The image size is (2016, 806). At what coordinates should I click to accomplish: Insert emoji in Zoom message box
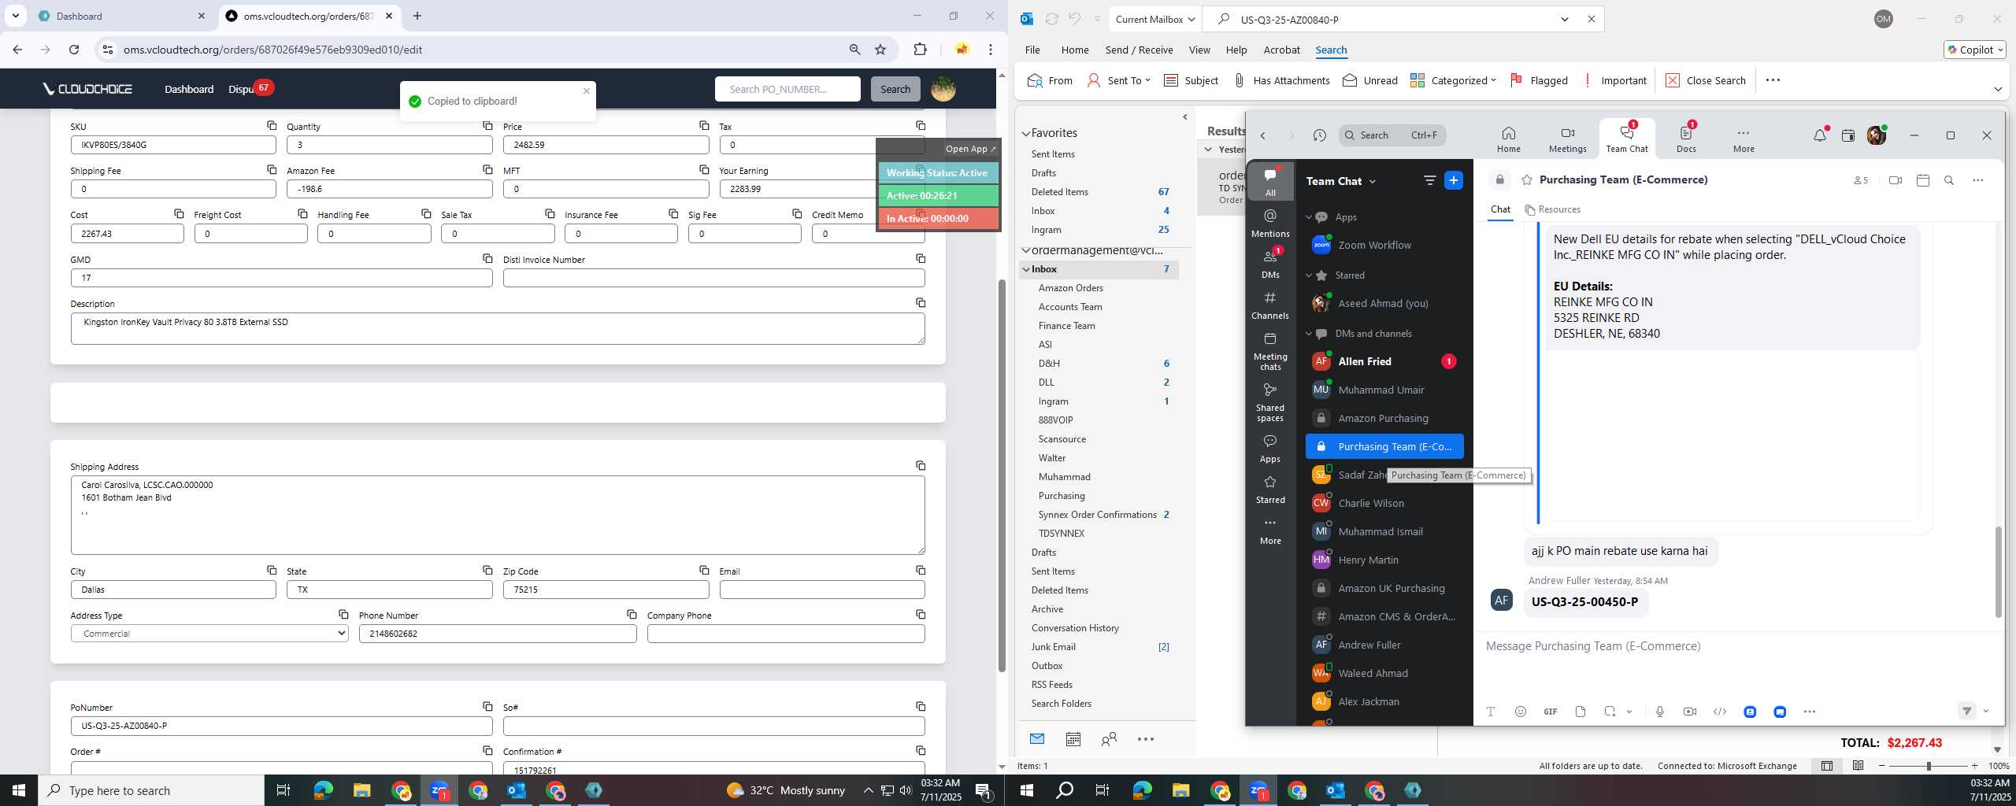pyautogui.click(x=1521, y=712)
